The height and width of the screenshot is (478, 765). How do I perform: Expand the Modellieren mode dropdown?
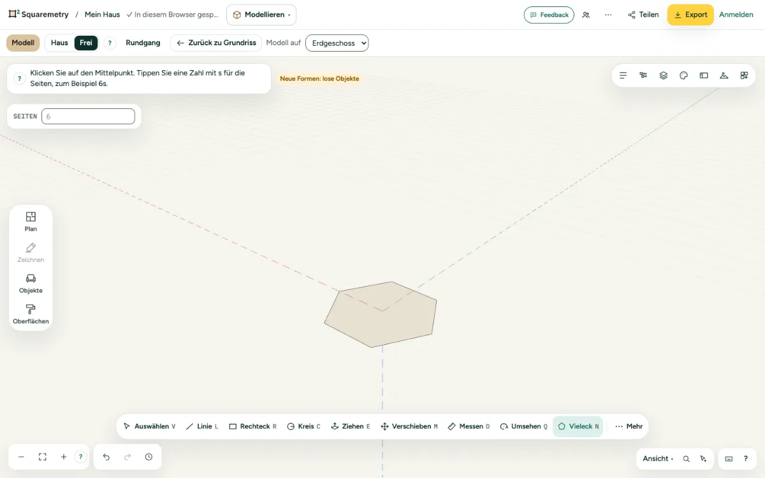point(261,15)
